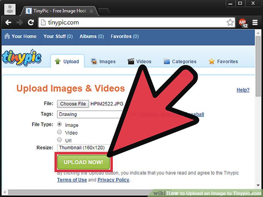Image resolution: width=263 pixels, height=197 pixels.
Task: Click the tinypic logo
Action: [22, 57]
